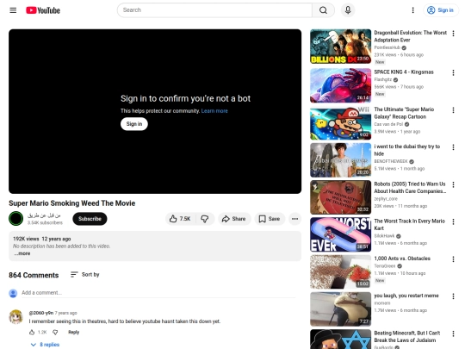Open Super Mario Galaxy Recap Cartoon thumbnail

(340, 123)
